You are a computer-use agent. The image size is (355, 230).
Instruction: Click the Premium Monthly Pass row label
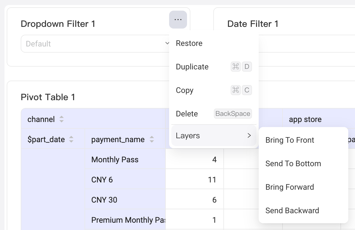point(129,220)
